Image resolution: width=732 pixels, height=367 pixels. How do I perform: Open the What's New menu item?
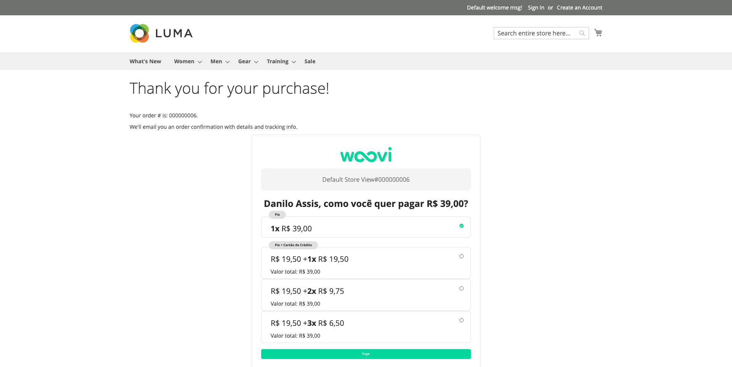click(145, 61)
